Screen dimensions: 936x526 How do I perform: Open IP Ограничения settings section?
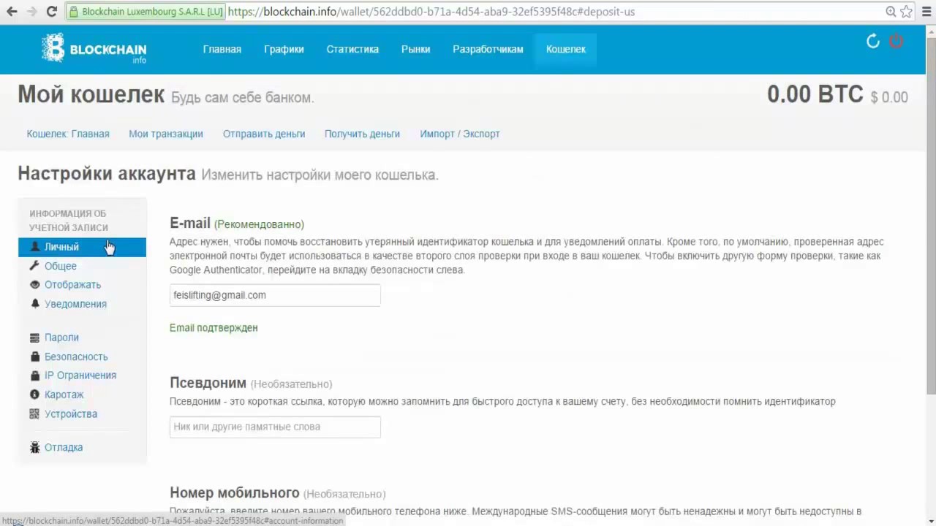click(80, 376)
